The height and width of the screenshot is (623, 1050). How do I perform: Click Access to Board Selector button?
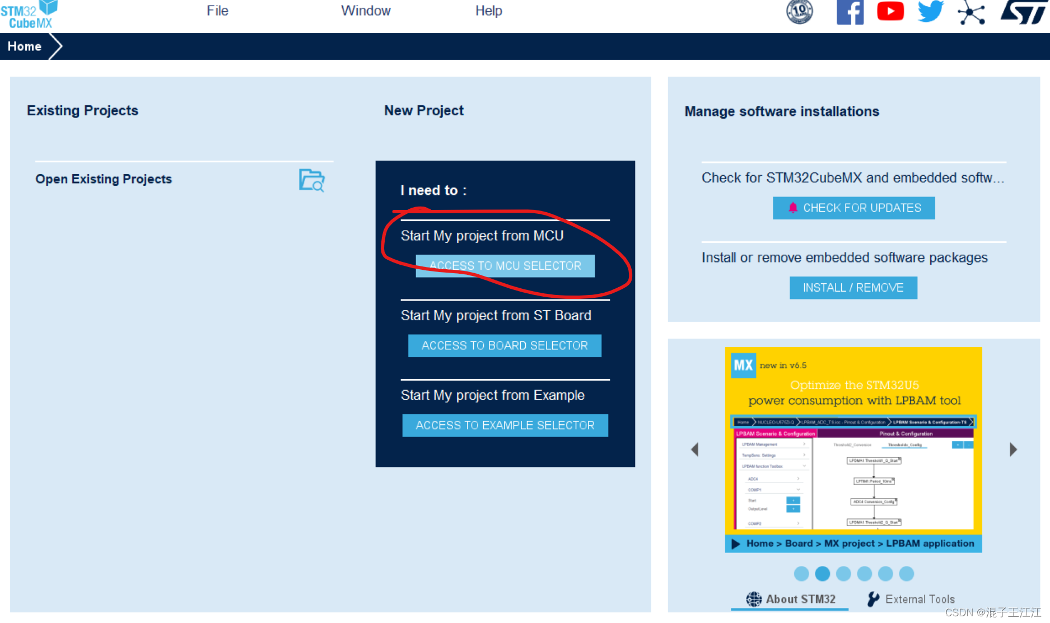[505, 346]
